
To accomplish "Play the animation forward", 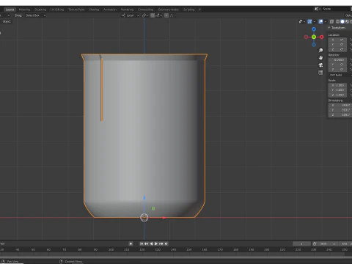I will 156,243.
